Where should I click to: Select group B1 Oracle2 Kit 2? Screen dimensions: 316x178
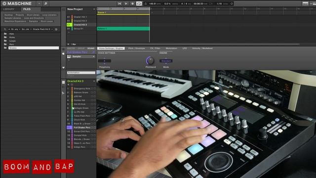click(x=81, y=21)
